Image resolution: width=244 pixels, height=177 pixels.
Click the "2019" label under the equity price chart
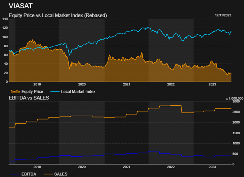click(x=37, y=84)
